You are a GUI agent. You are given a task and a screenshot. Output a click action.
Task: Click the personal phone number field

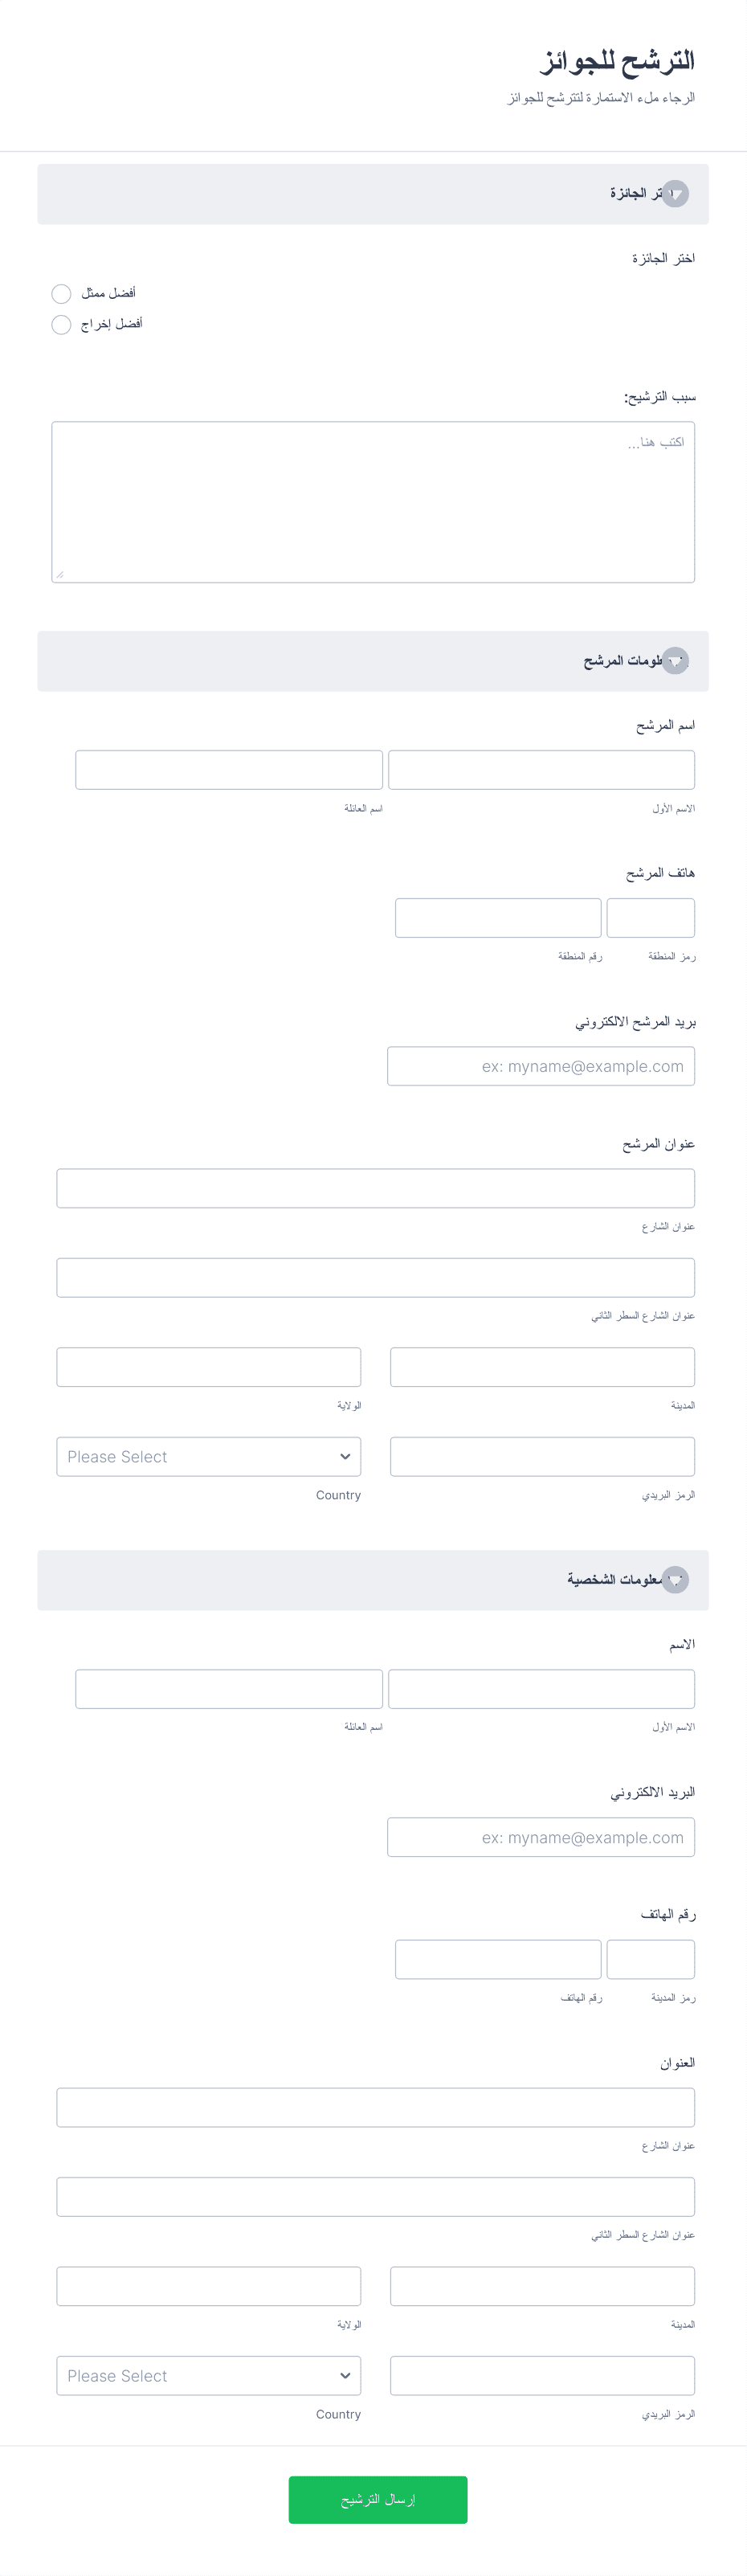498,1960
